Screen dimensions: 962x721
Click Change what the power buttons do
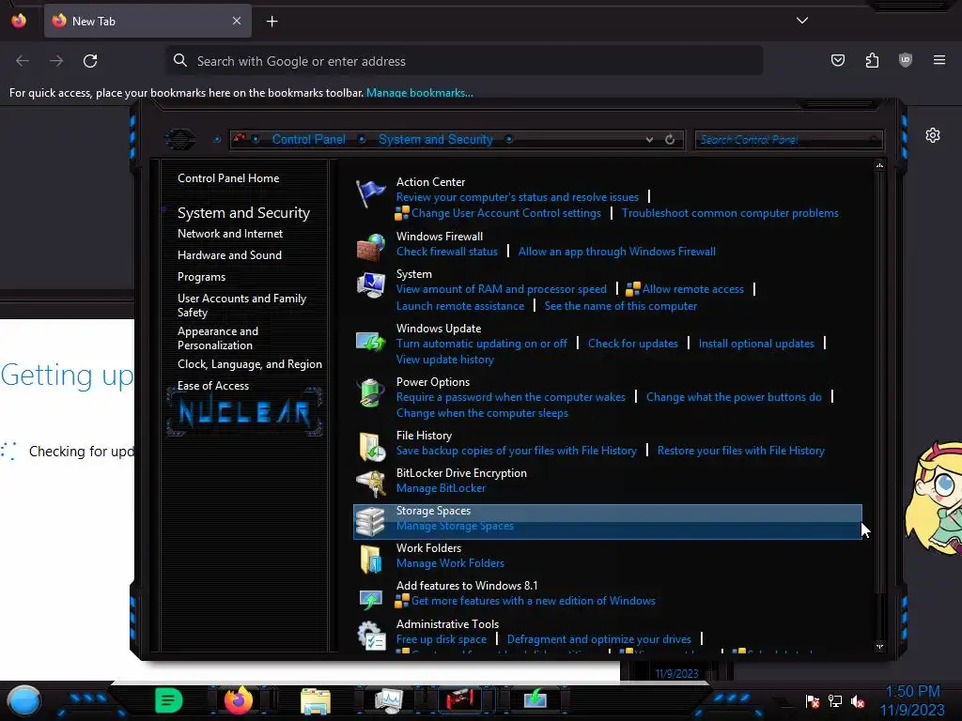(734, 397)
